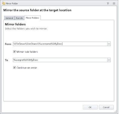
Task: Open browse button for From path
Action: pyautogui.click(x=109, y=44)
